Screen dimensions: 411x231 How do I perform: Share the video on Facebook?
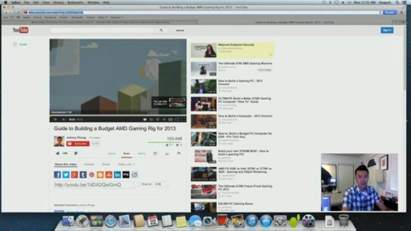[58, 175]
